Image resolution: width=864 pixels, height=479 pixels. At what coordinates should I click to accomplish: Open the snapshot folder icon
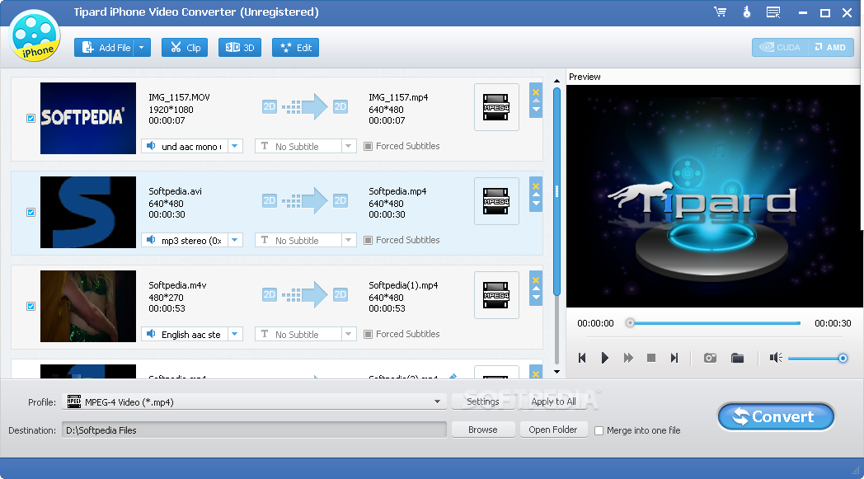(x=737, y=358)
